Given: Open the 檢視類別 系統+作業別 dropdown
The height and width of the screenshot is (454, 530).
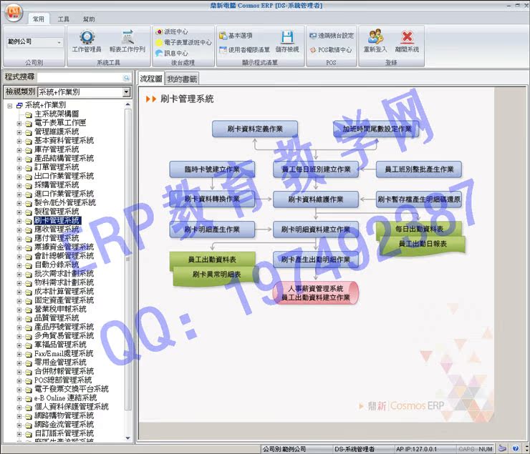Looking at the screenshot, I should coord(127,92).
